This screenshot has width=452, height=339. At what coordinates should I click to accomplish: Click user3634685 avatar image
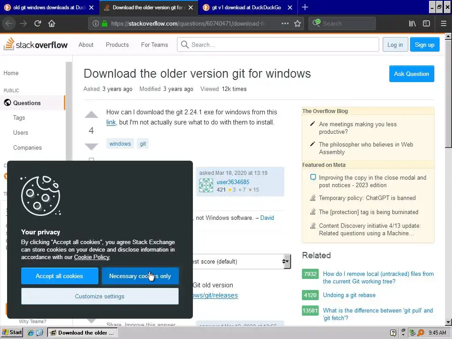pyautogui.click(x=206, y=185)
